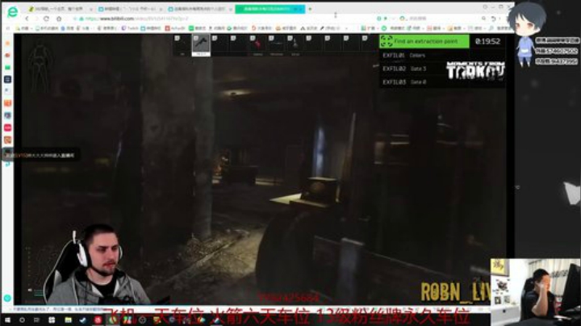Open the Twitch bookmark
Viewport: 581px width, 326px height.
point(130,28)
